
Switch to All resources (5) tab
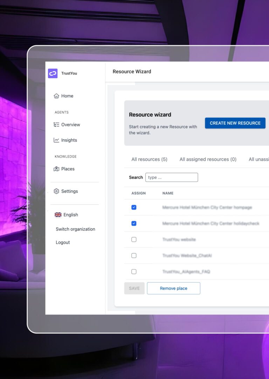point(149,159)
